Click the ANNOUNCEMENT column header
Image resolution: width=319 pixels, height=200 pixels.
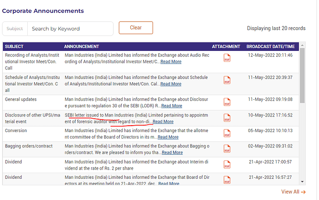pos(81,47)
